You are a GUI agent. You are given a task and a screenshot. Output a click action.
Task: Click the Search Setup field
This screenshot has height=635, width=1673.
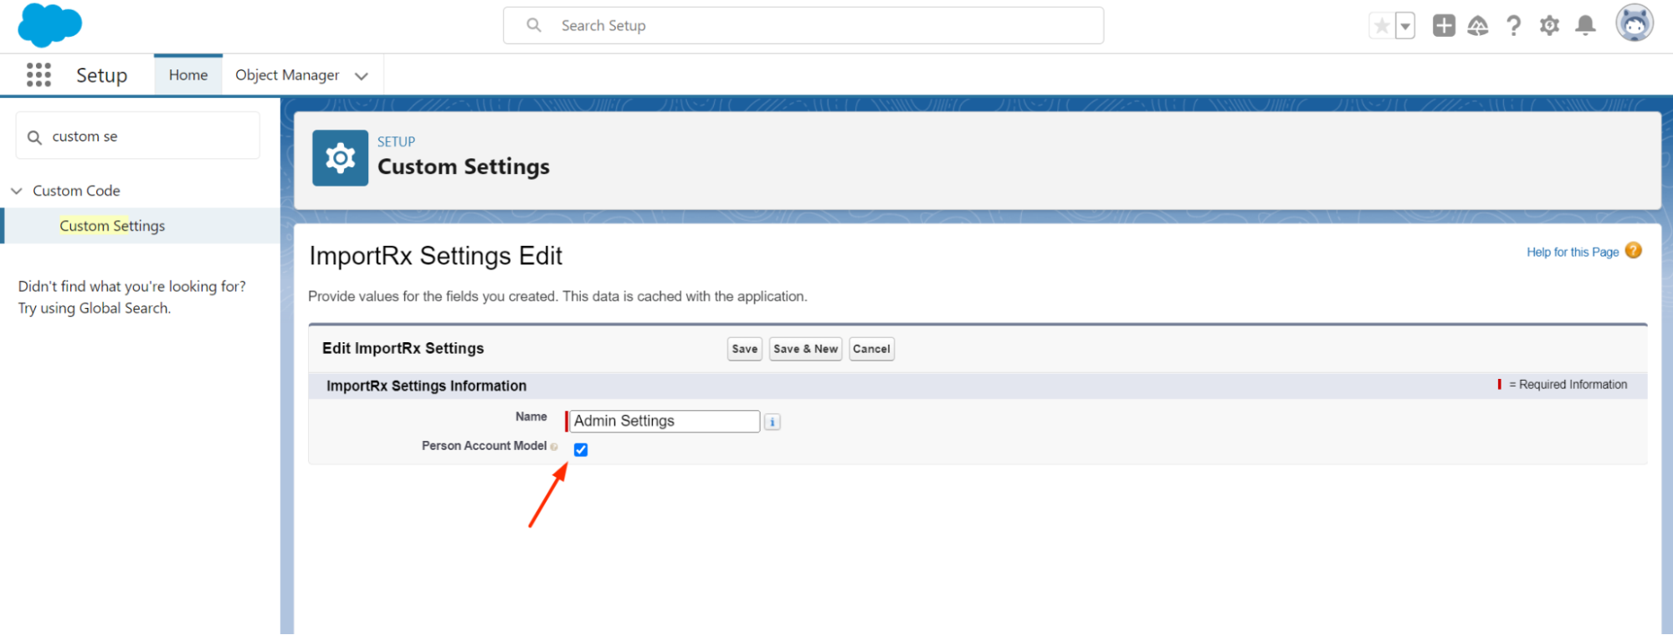coord(803,26)
